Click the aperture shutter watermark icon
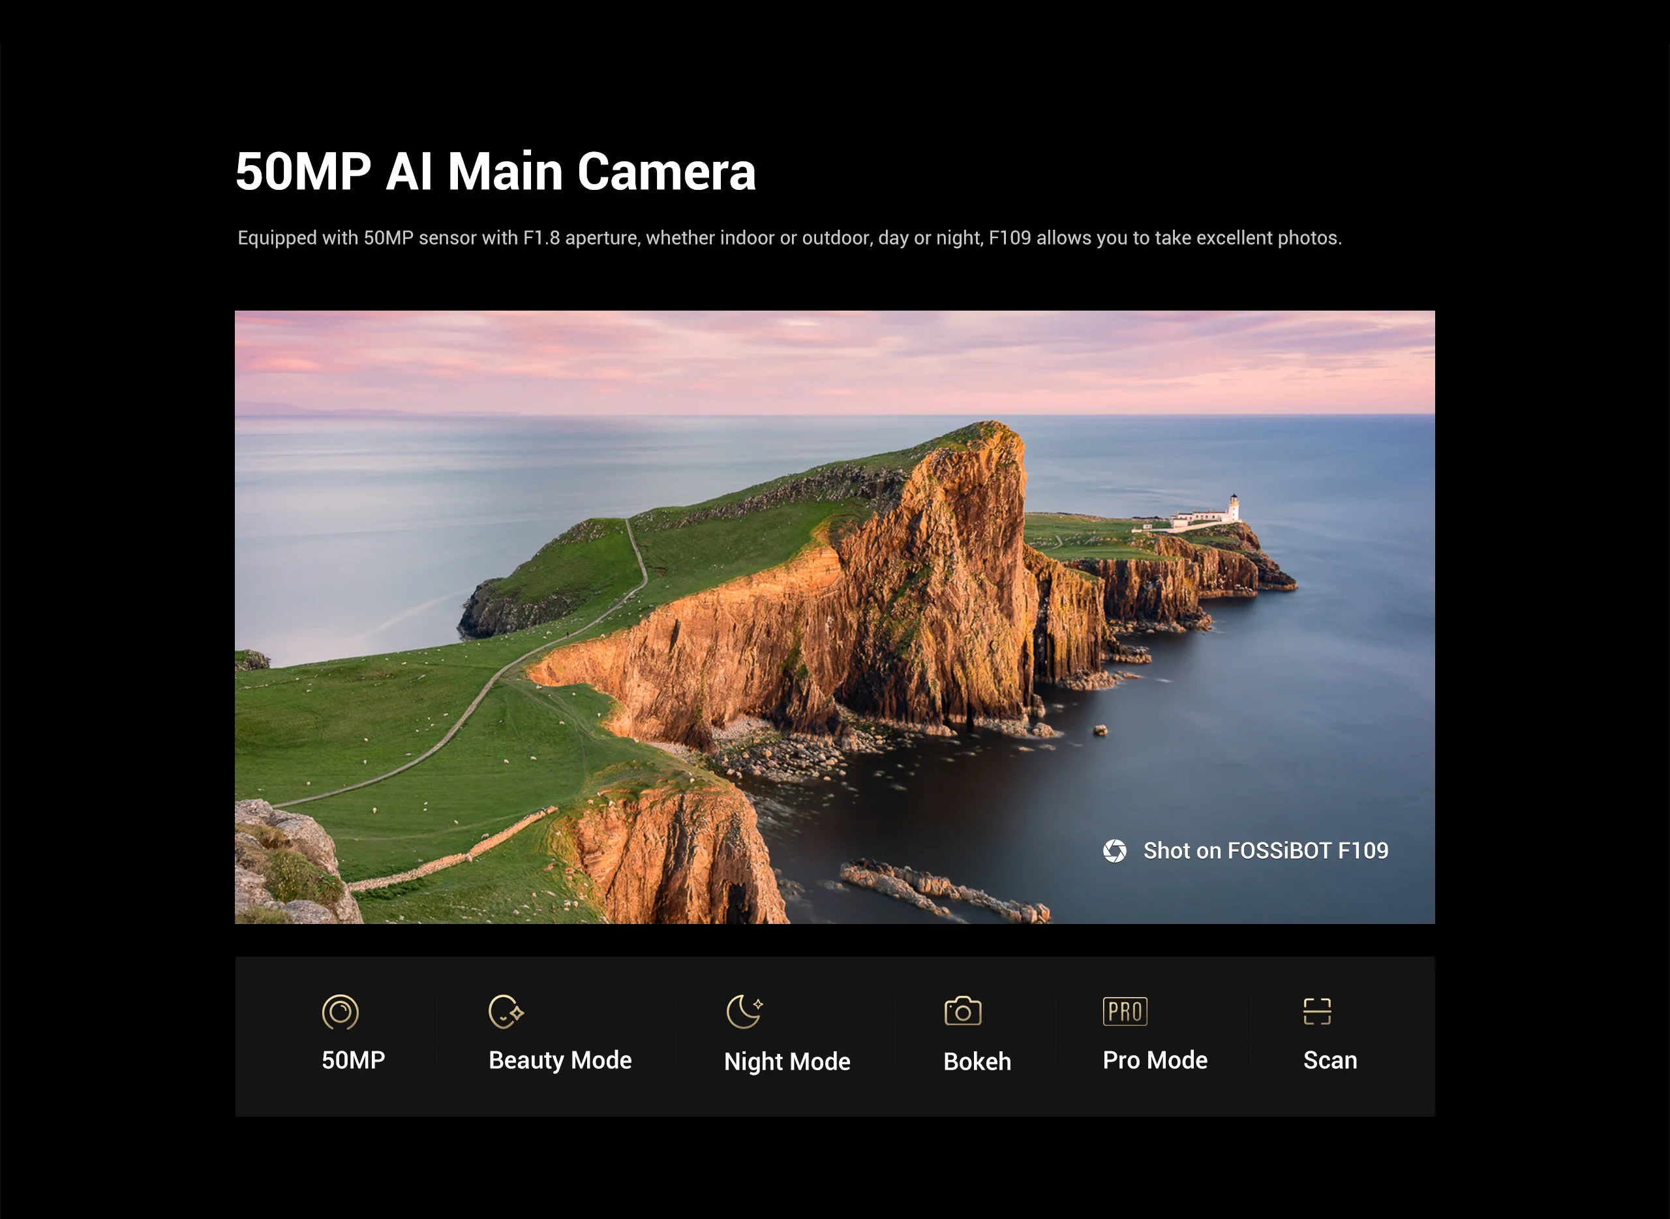 [1115, 851]
